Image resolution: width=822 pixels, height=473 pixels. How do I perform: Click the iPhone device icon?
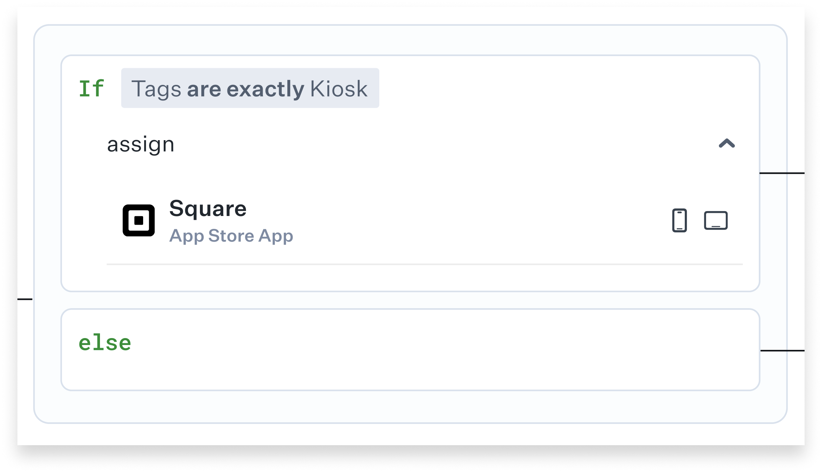pos(679,221)
